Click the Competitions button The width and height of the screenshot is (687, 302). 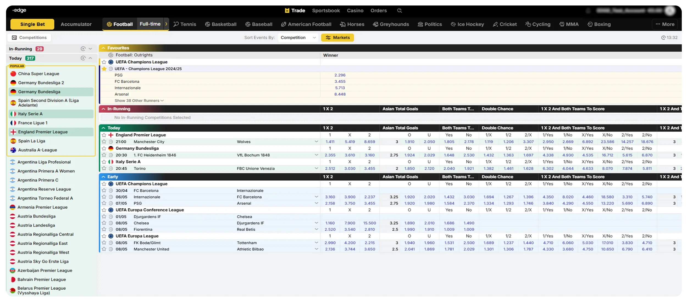(x=29, y=38)
